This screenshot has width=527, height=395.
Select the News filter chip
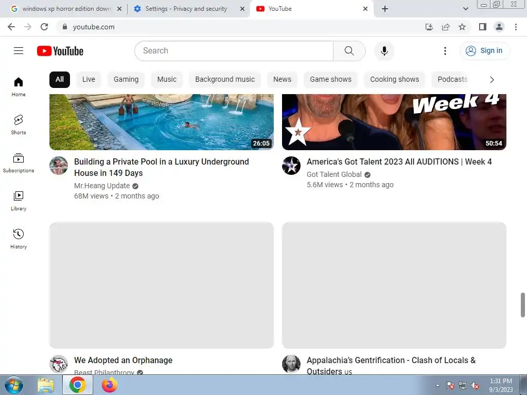[283, 80]
